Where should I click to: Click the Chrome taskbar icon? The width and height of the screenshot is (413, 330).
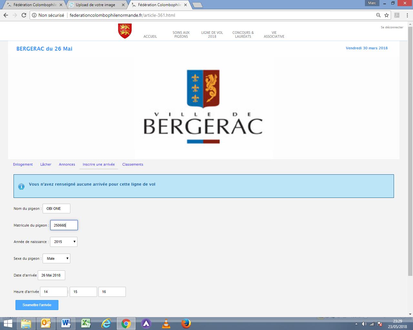coord(126,323)
